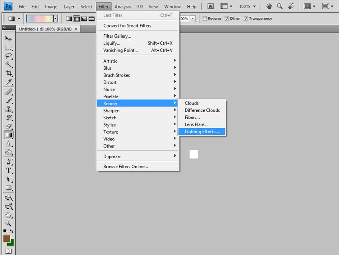Select the Healing Brush tool
Screen dimensions: 339x255
click(8, 92)
